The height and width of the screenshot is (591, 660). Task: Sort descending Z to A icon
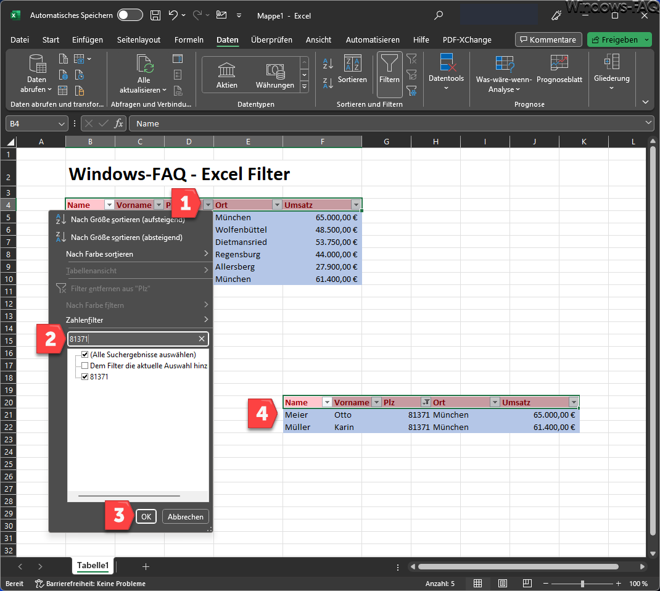(x=328, y=83)
